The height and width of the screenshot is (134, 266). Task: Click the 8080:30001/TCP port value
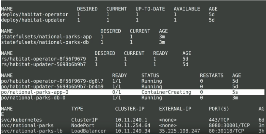229,126
